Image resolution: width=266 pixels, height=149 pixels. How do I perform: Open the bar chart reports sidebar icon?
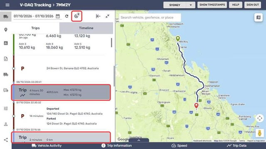pos(6,43)
